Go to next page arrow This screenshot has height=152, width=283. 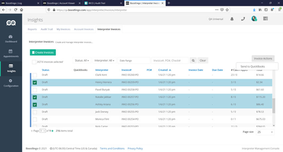point(52,131)
